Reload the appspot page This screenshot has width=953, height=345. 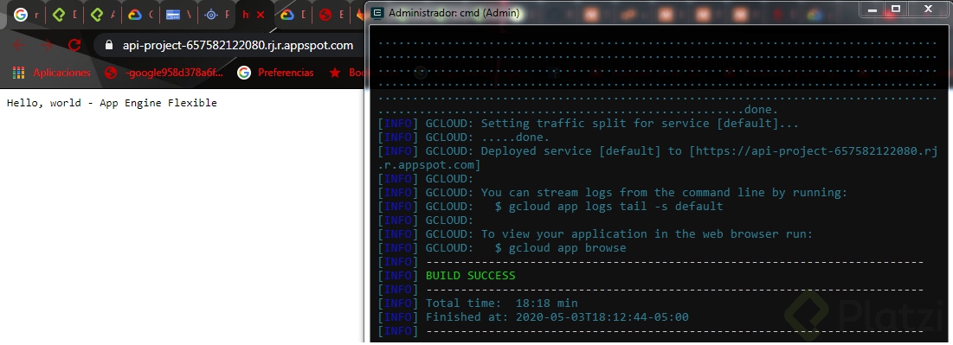click(x=74, y=45)
